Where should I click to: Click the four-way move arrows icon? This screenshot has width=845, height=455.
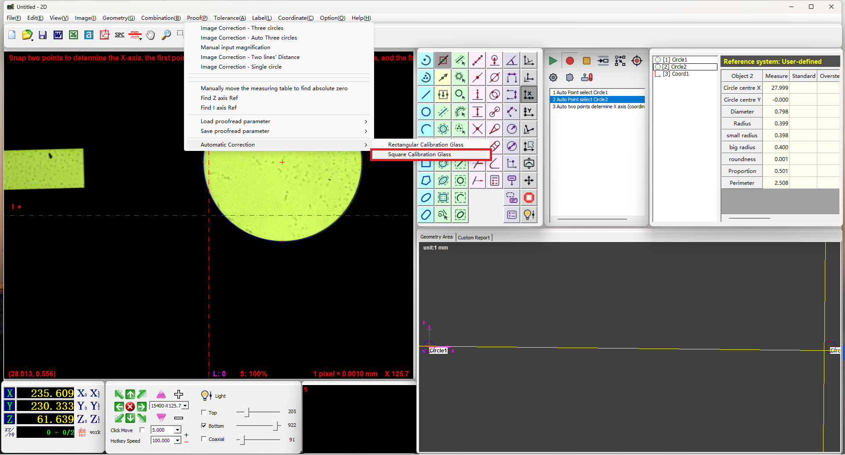(529, 180)
